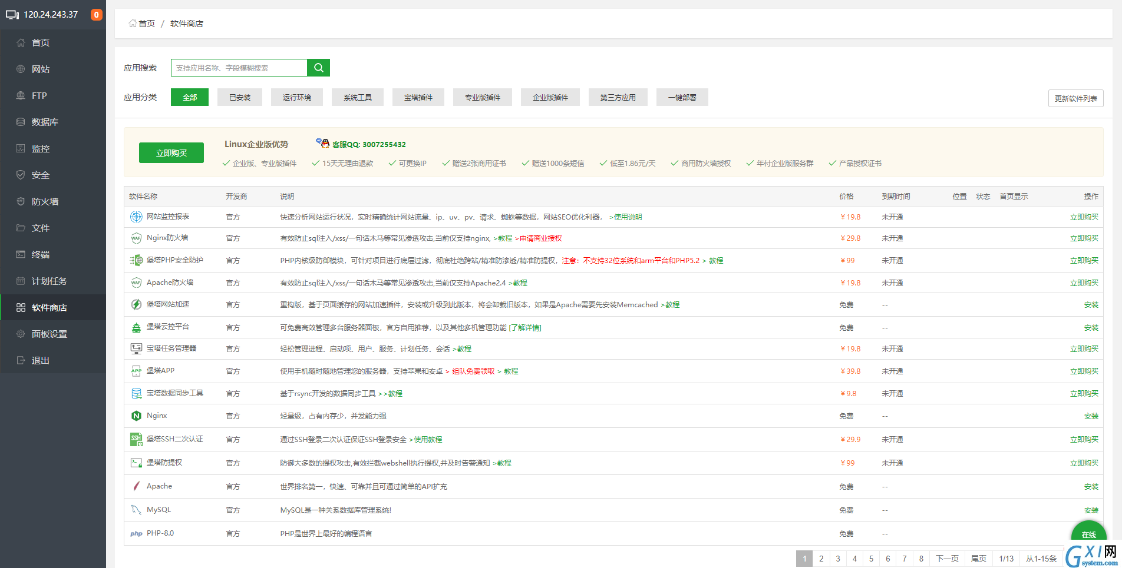Click the green search magnifier button
1122x568 pixels.
[318, 68]
